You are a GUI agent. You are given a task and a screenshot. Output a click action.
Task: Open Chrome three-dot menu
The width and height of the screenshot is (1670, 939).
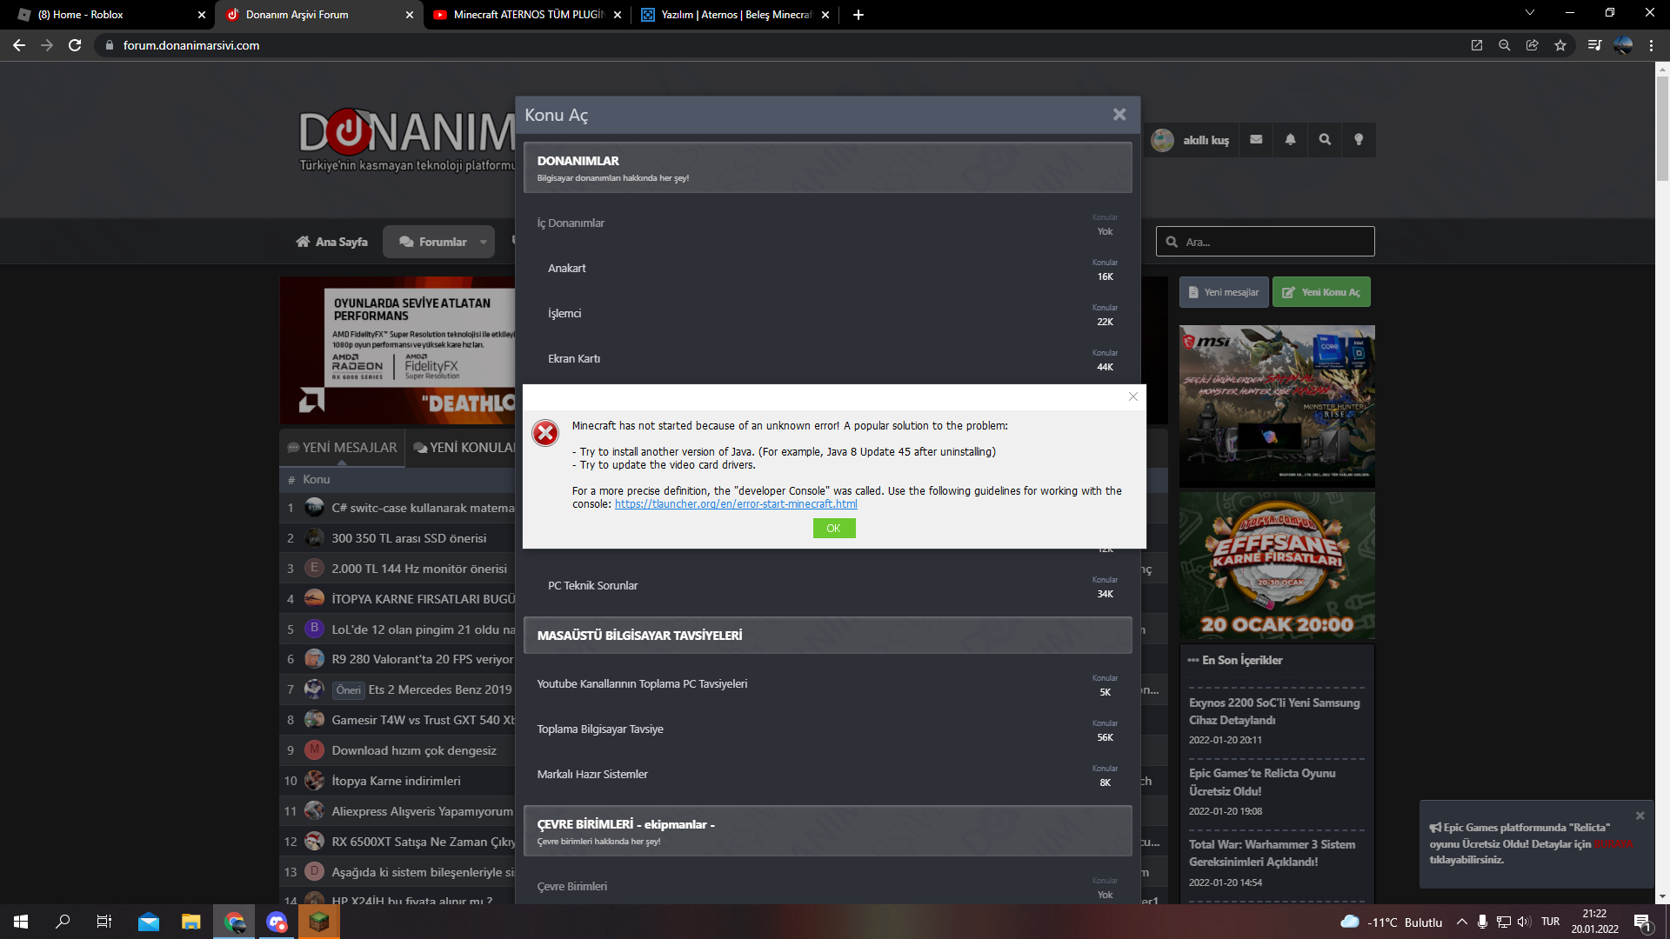(1651, 45)
